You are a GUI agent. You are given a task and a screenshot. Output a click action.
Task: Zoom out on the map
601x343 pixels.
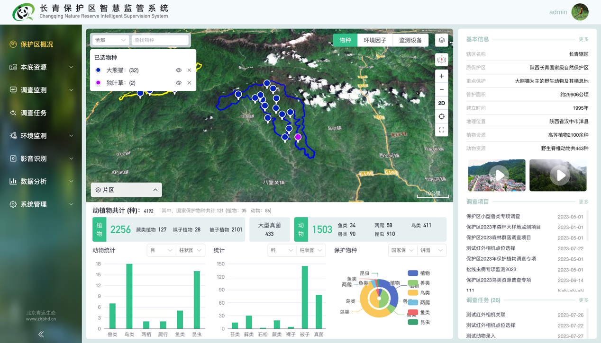(x=442, y=89)
